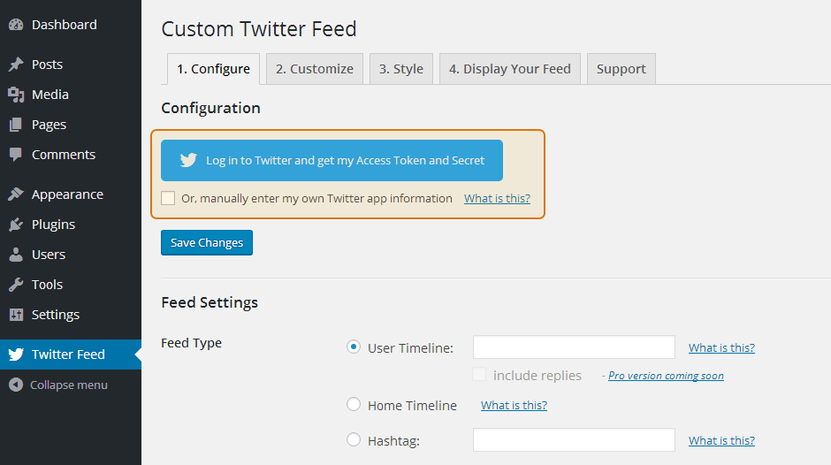Click the Comments speech bubble icon
The height and width of the screenshot is (465, 831).
click(x=16, y=155)
